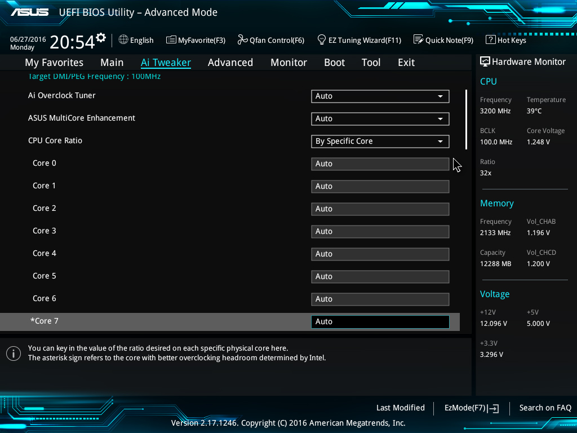
Task: Open the CPU Core Ratio dropdown
Action: 380,142
